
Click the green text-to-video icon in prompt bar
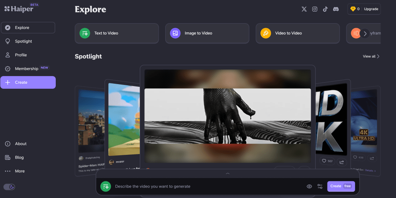tap(106, 186)
